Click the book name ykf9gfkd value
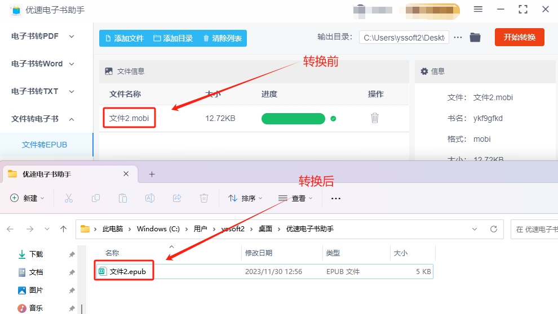Image resolution: width=558 pixels, height=314 pixels. [x=488, y=118]
